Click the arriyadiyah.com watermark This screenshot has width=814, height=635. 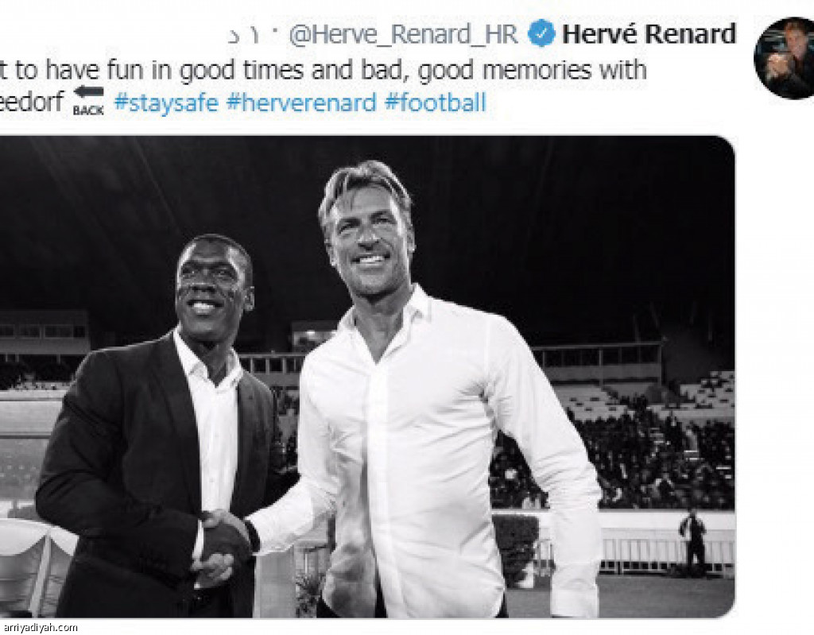39,627
